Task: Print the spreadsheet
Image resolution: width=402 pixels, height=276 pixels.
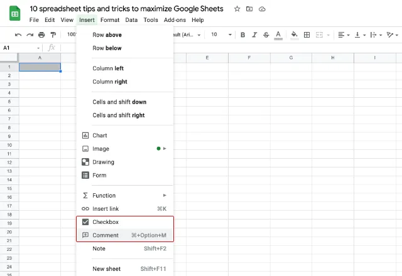Action: click(41, 34)
